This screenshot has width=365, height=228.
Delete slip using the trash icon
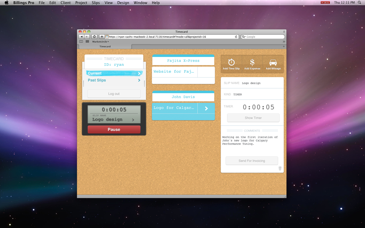click(x=280, y=168)
